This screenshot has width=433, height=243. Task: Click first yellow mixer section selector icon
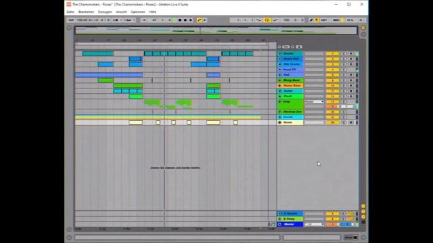tap(363, 206)
